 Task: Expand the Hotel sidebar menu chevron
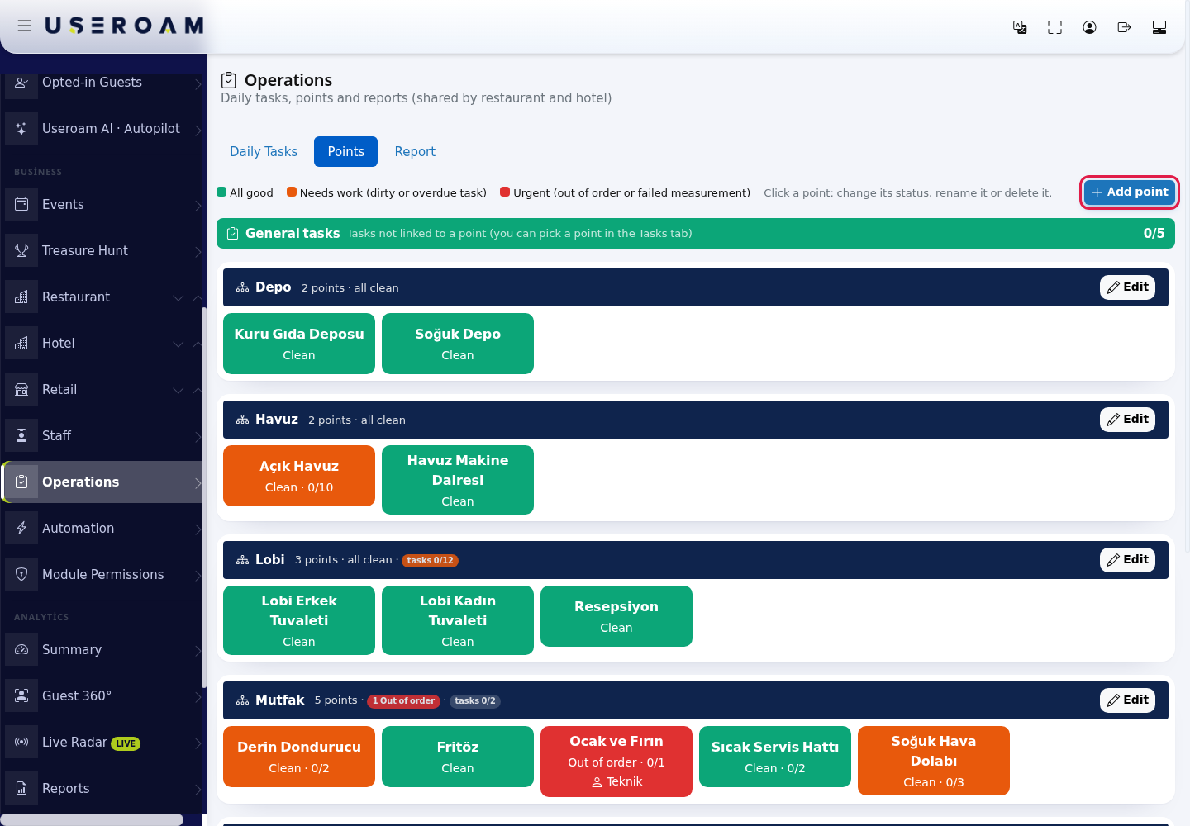(178, 344)
